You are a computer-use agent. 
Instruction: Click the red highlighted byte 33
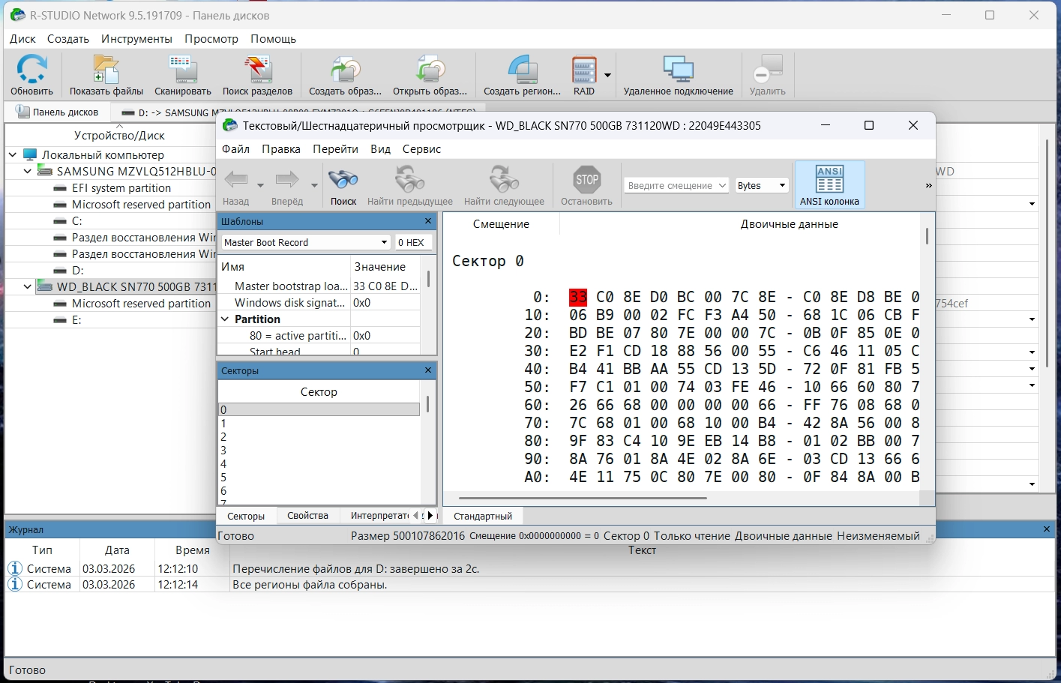(578, 297)
